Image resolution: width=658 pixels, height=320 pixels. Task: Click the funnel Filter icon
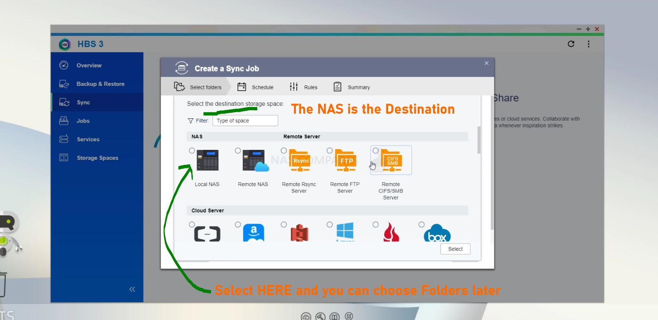tap(190, 121)
